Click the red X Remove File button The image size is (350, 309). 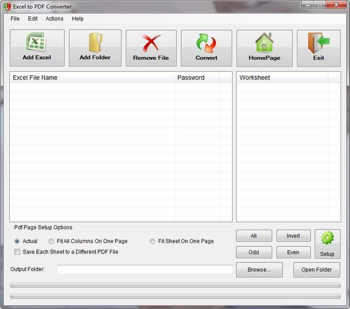(151, 48)
